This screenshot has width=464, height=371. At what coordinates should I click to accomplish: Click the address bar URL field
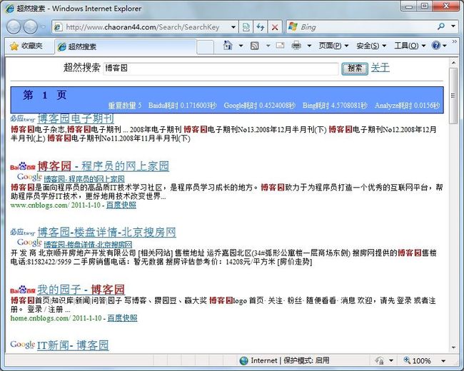[141, 27]
